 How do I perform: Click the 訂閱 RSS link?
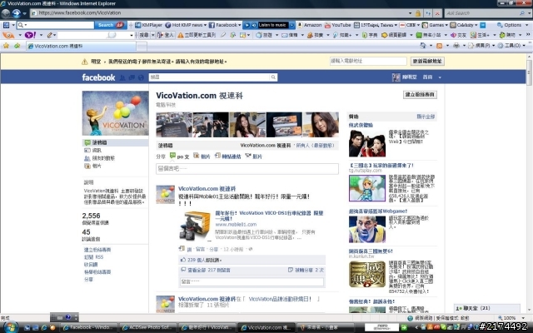93,257
